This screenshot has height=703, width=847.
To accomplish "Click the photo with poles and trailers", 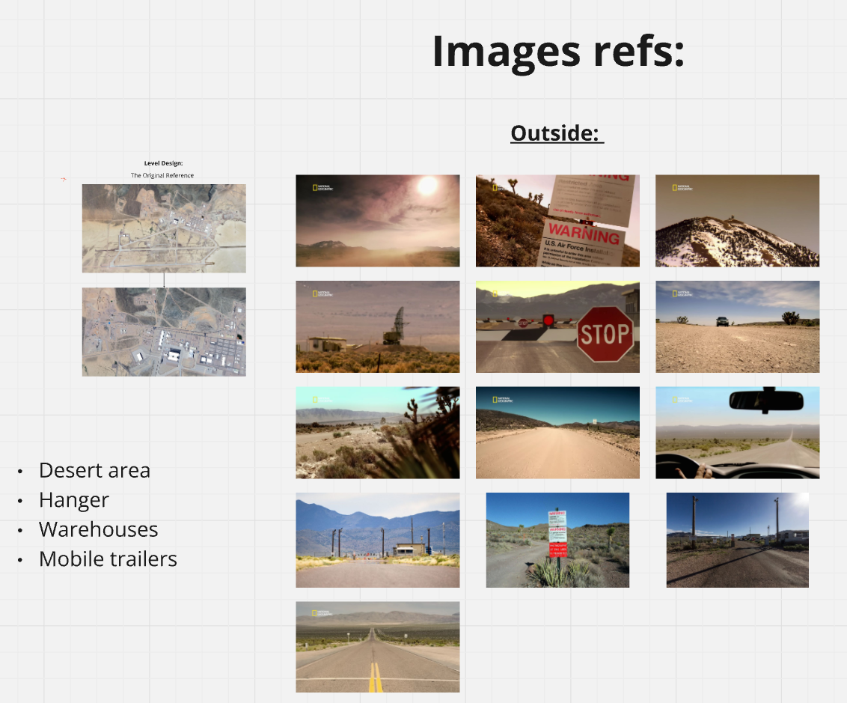I will point(737,540).
